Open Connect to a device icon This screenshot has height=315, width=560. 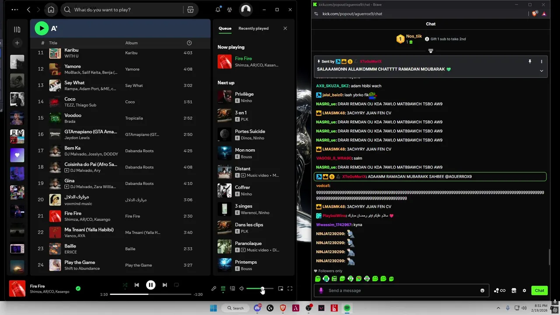click(x=232, y=289)
